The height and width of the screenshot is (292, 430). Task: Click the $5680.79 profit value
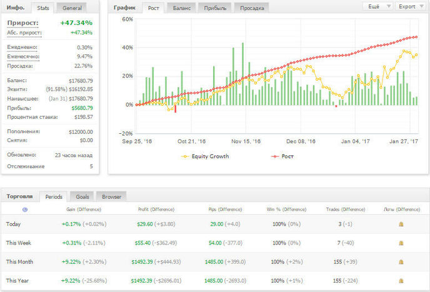point(82,108)
